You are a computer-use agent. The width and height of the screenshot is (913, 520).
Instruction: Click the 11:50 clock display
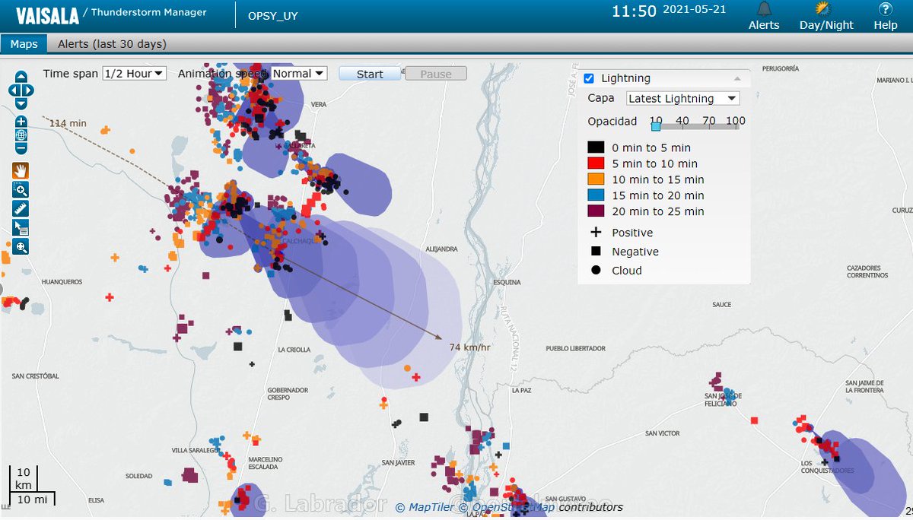(x=634, y=11)
